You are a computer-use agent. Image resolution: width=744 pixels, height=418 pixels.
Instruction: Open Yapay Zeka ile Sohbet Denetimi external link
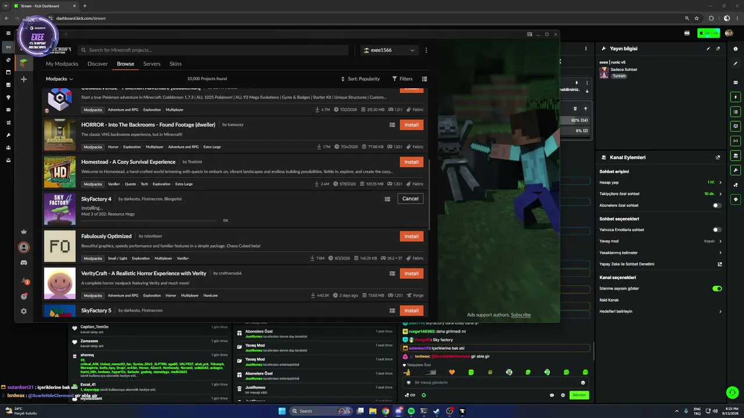point(720,264)
